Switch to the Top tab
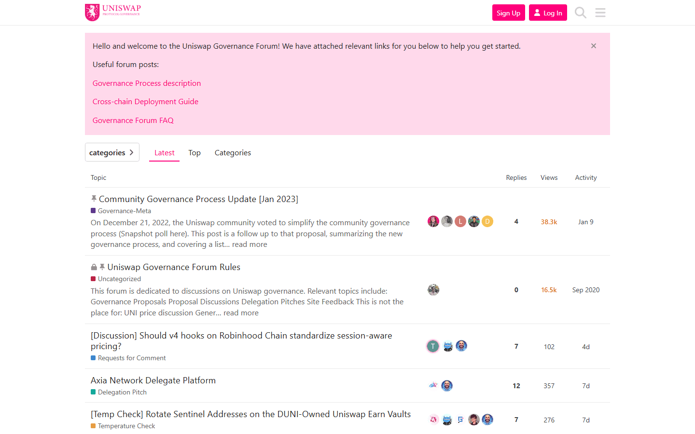This screenshot has height=434, width=695. pyautogui.click(x=195, y=153)
